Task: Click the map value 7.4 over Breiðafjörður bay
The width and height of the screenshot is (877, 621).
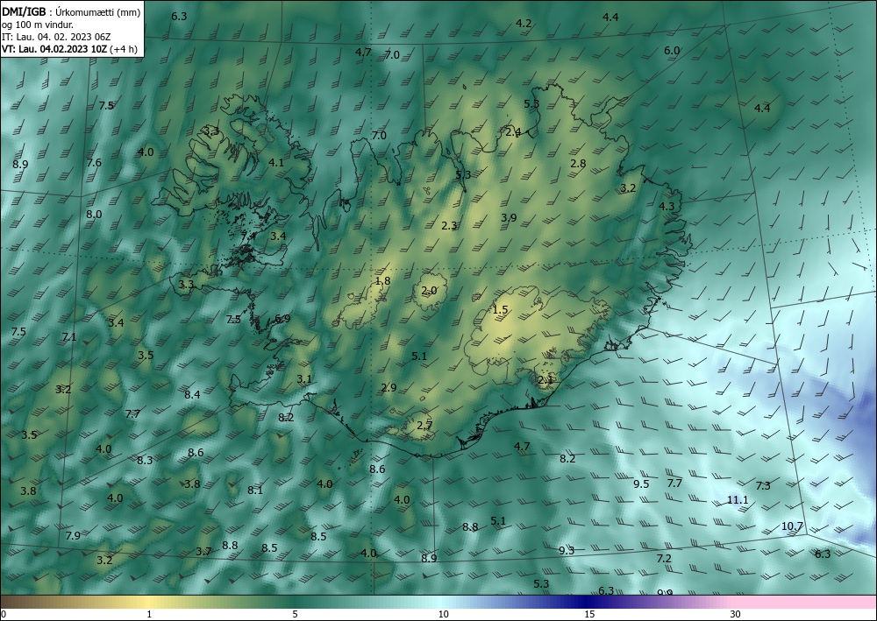Action: point(248,236)
